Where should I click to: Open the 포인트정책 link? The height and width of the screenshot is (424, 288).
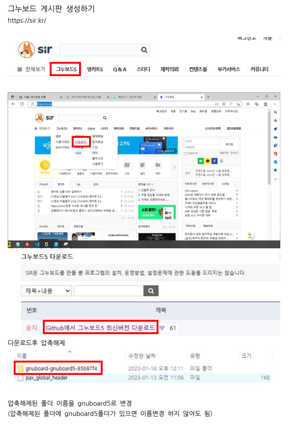(213, 128)
